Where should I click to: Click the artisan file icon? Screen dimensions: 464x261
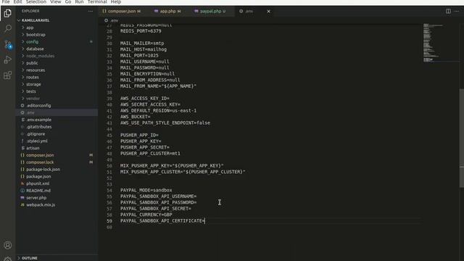click(x=22, y=148)
